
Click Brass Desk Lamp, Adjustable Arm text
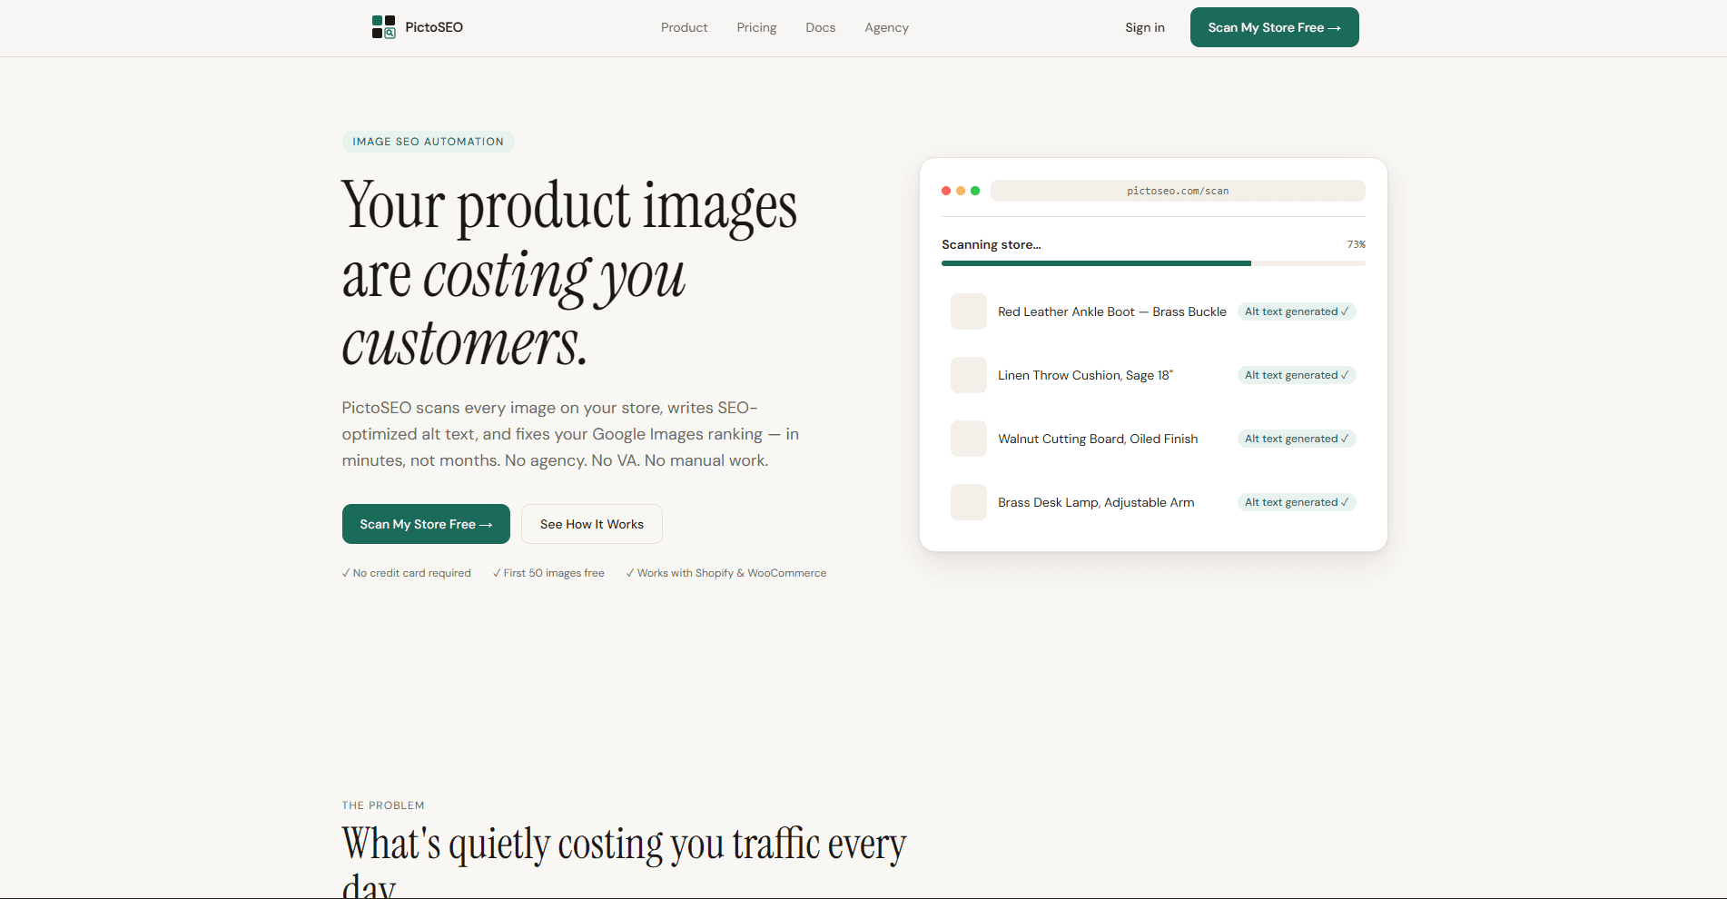coord(1096,502)
